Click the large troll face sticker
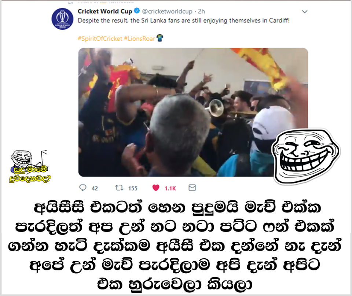 point(306,156)
